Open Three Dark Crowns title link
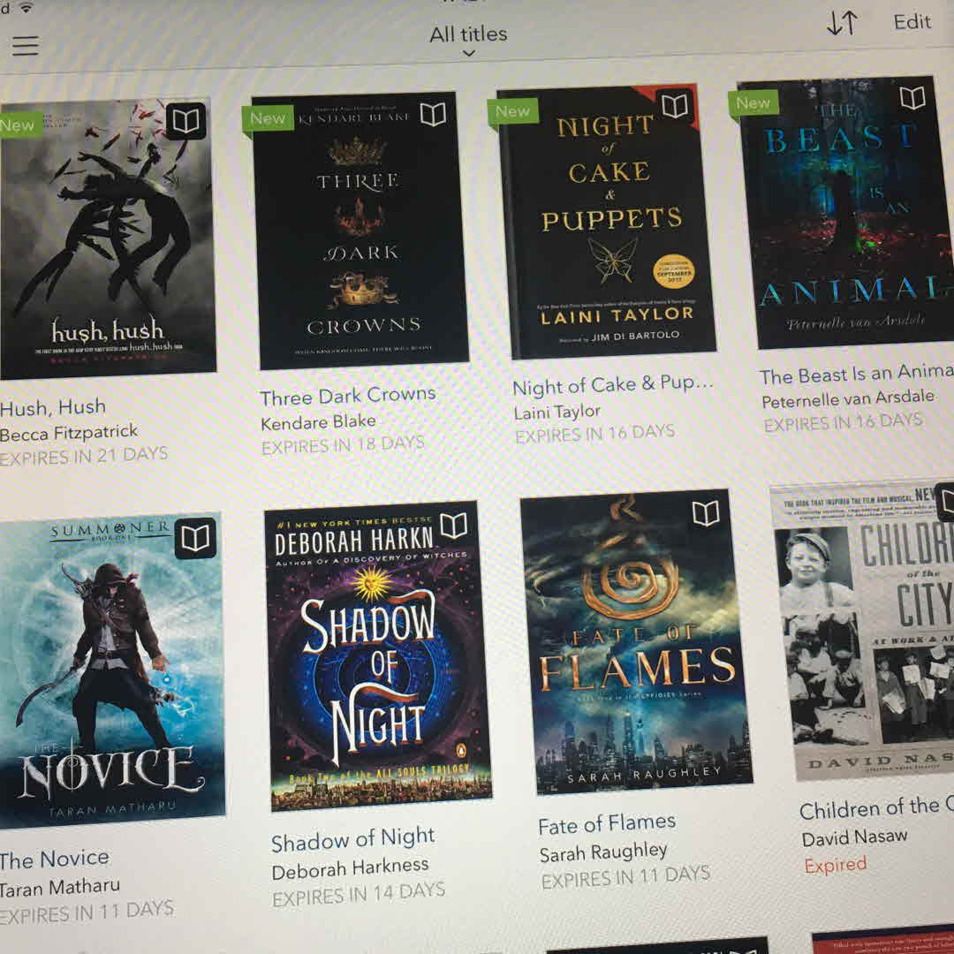This screenshot has width=954, height=954. tap(347, 396)
